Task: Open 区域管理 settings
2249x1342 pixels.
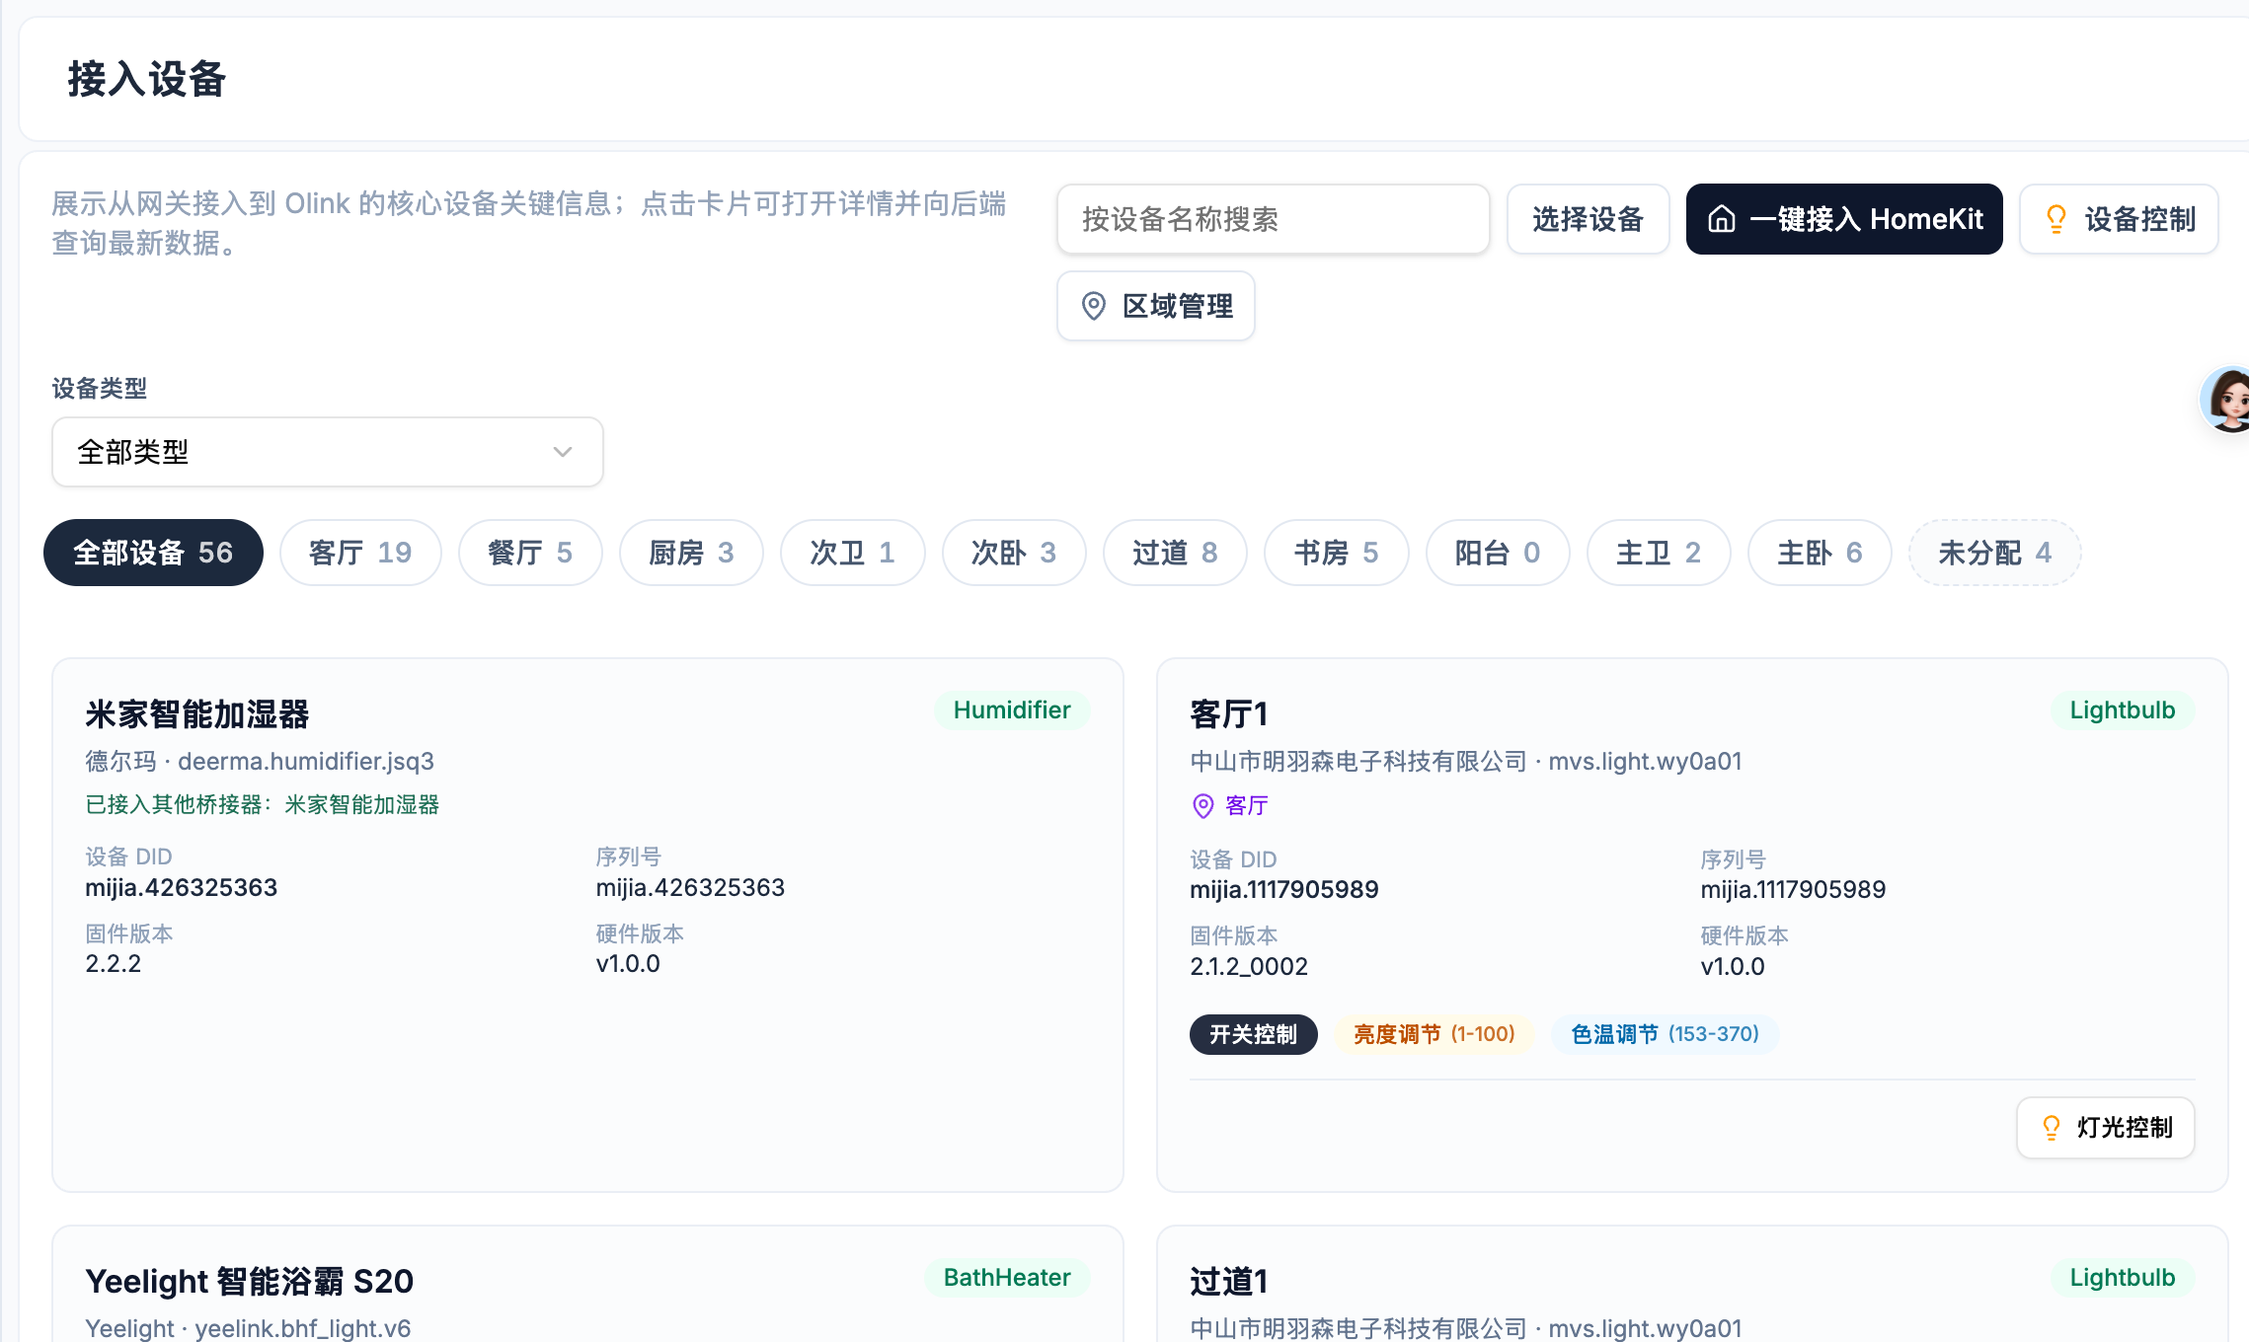Action: click(x=1156, y=306)
